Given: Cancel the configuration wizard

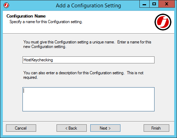Looking at the screenshot, I should 21,128.
